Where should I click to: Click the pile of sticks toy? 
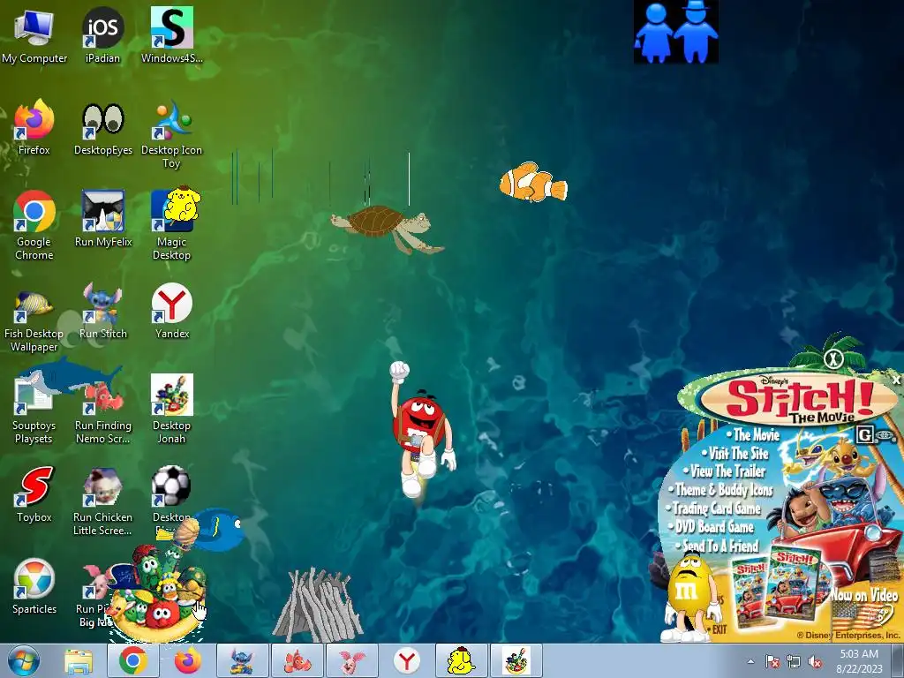[x=317, y=604]
